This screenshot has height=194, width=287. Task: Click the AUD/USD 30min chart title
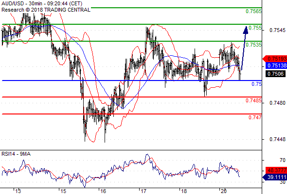coord(42,3)
